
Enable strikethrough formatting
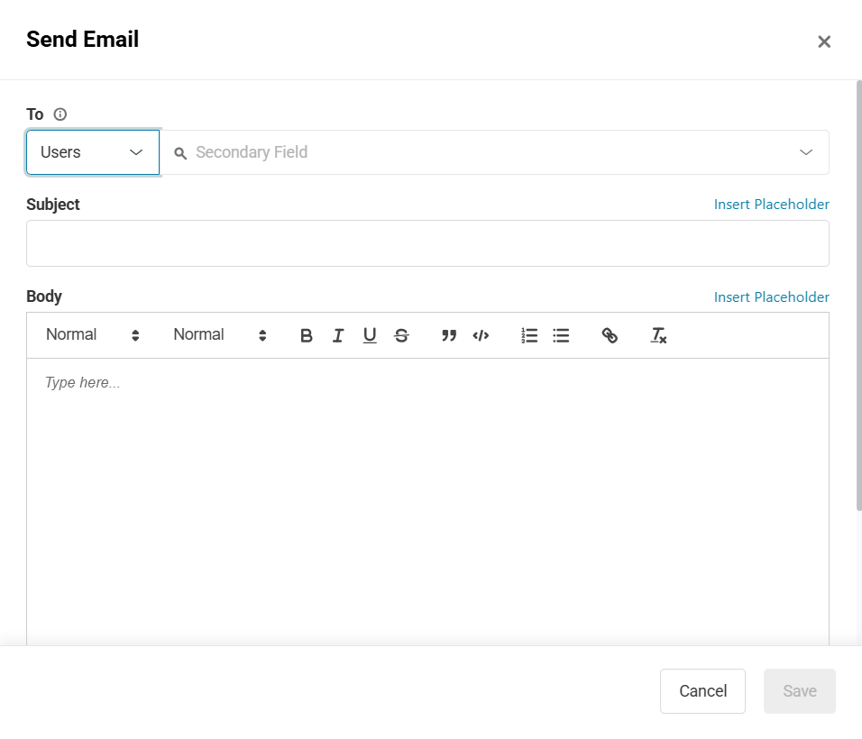[x=401, y=335]
